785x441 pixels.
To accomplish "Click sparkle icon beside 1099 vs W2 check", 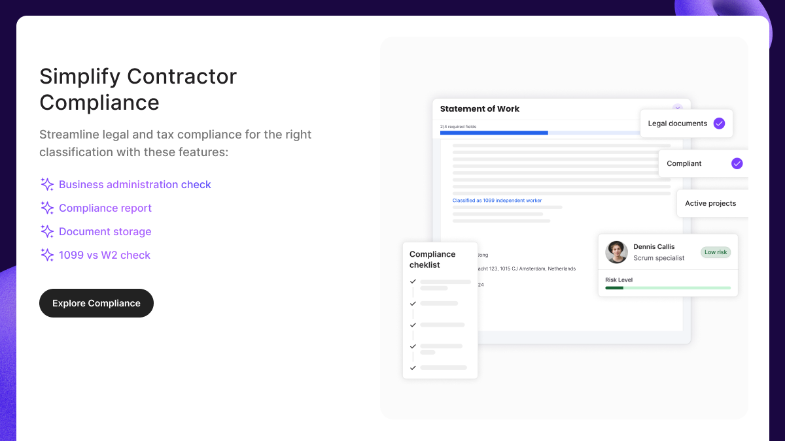I will [x=47, y=255].
